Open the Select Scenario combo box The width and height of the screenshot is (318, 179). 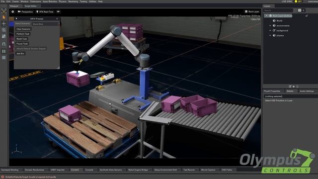pyautogui.click(x=46, y=24)
